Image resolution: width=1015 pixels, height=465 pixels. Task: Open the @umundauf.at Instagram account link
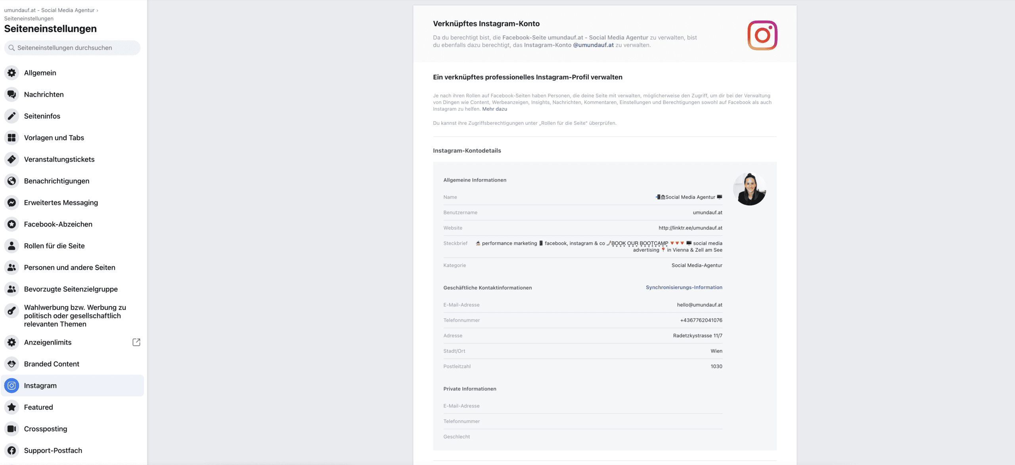[593, 45]
